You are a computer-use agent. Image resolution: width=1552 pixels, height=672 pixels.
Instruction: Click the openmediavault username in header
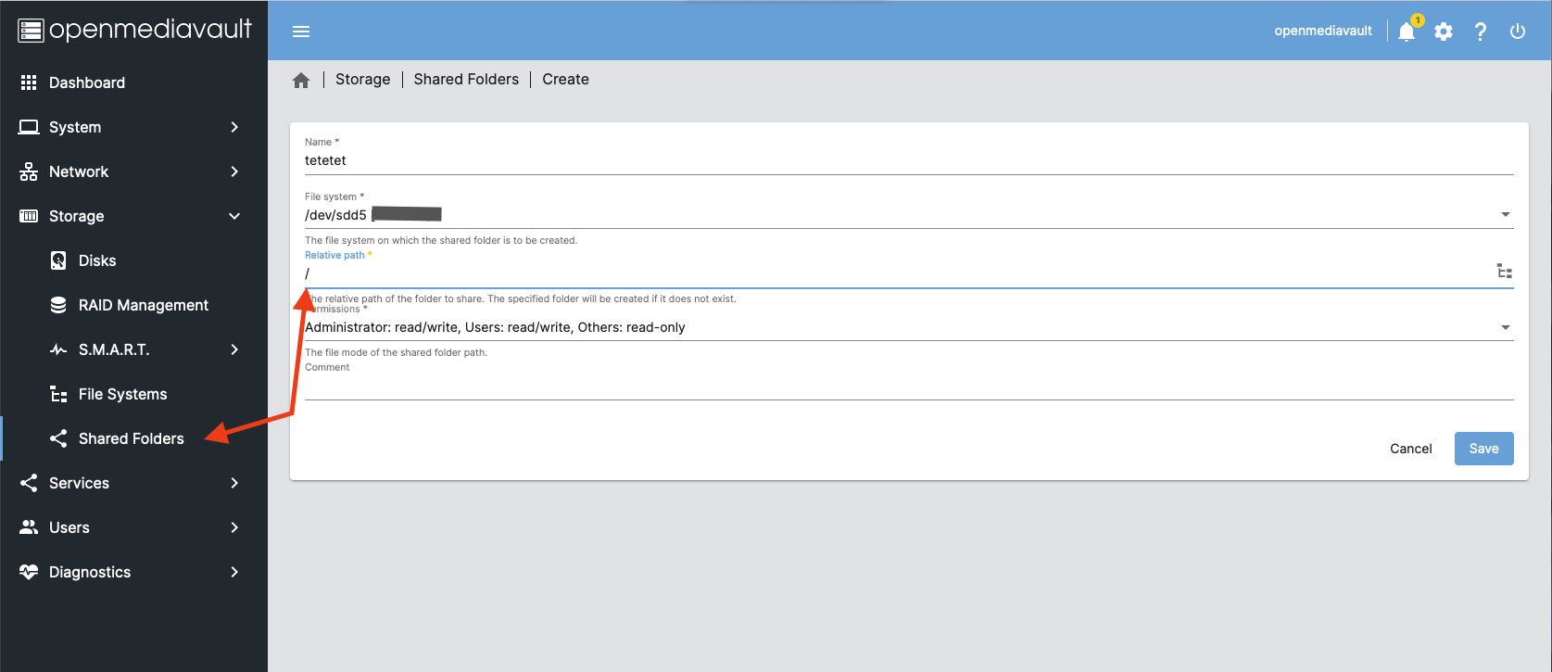pos(1323,31)
